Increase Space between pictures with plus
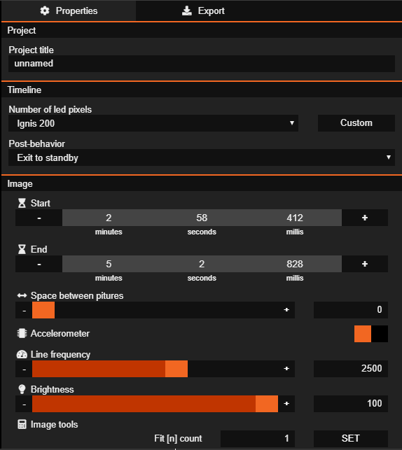 coord(286,310)
